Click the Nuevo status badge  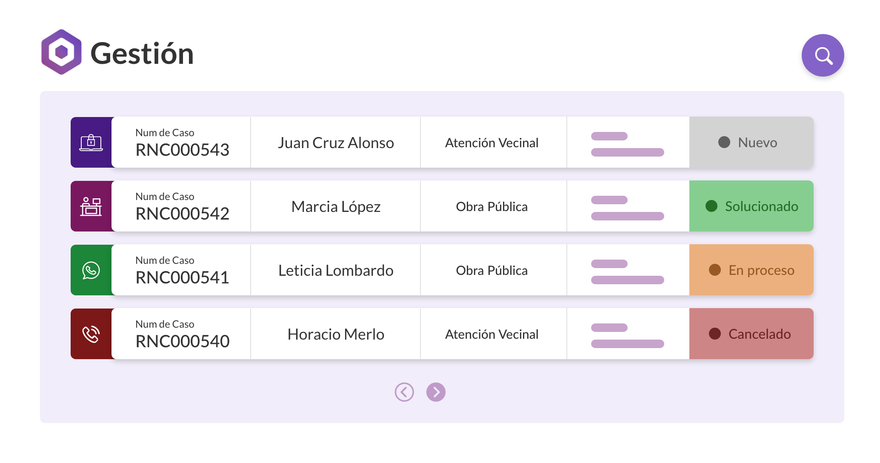click(x=751, y=142)
